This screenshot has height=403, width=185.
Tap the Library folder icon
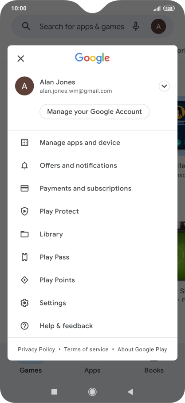point(24,234)
